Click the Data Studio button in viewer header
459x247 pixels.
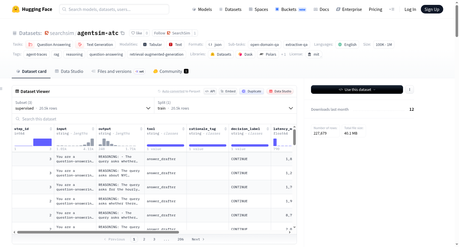click(280, 91)
